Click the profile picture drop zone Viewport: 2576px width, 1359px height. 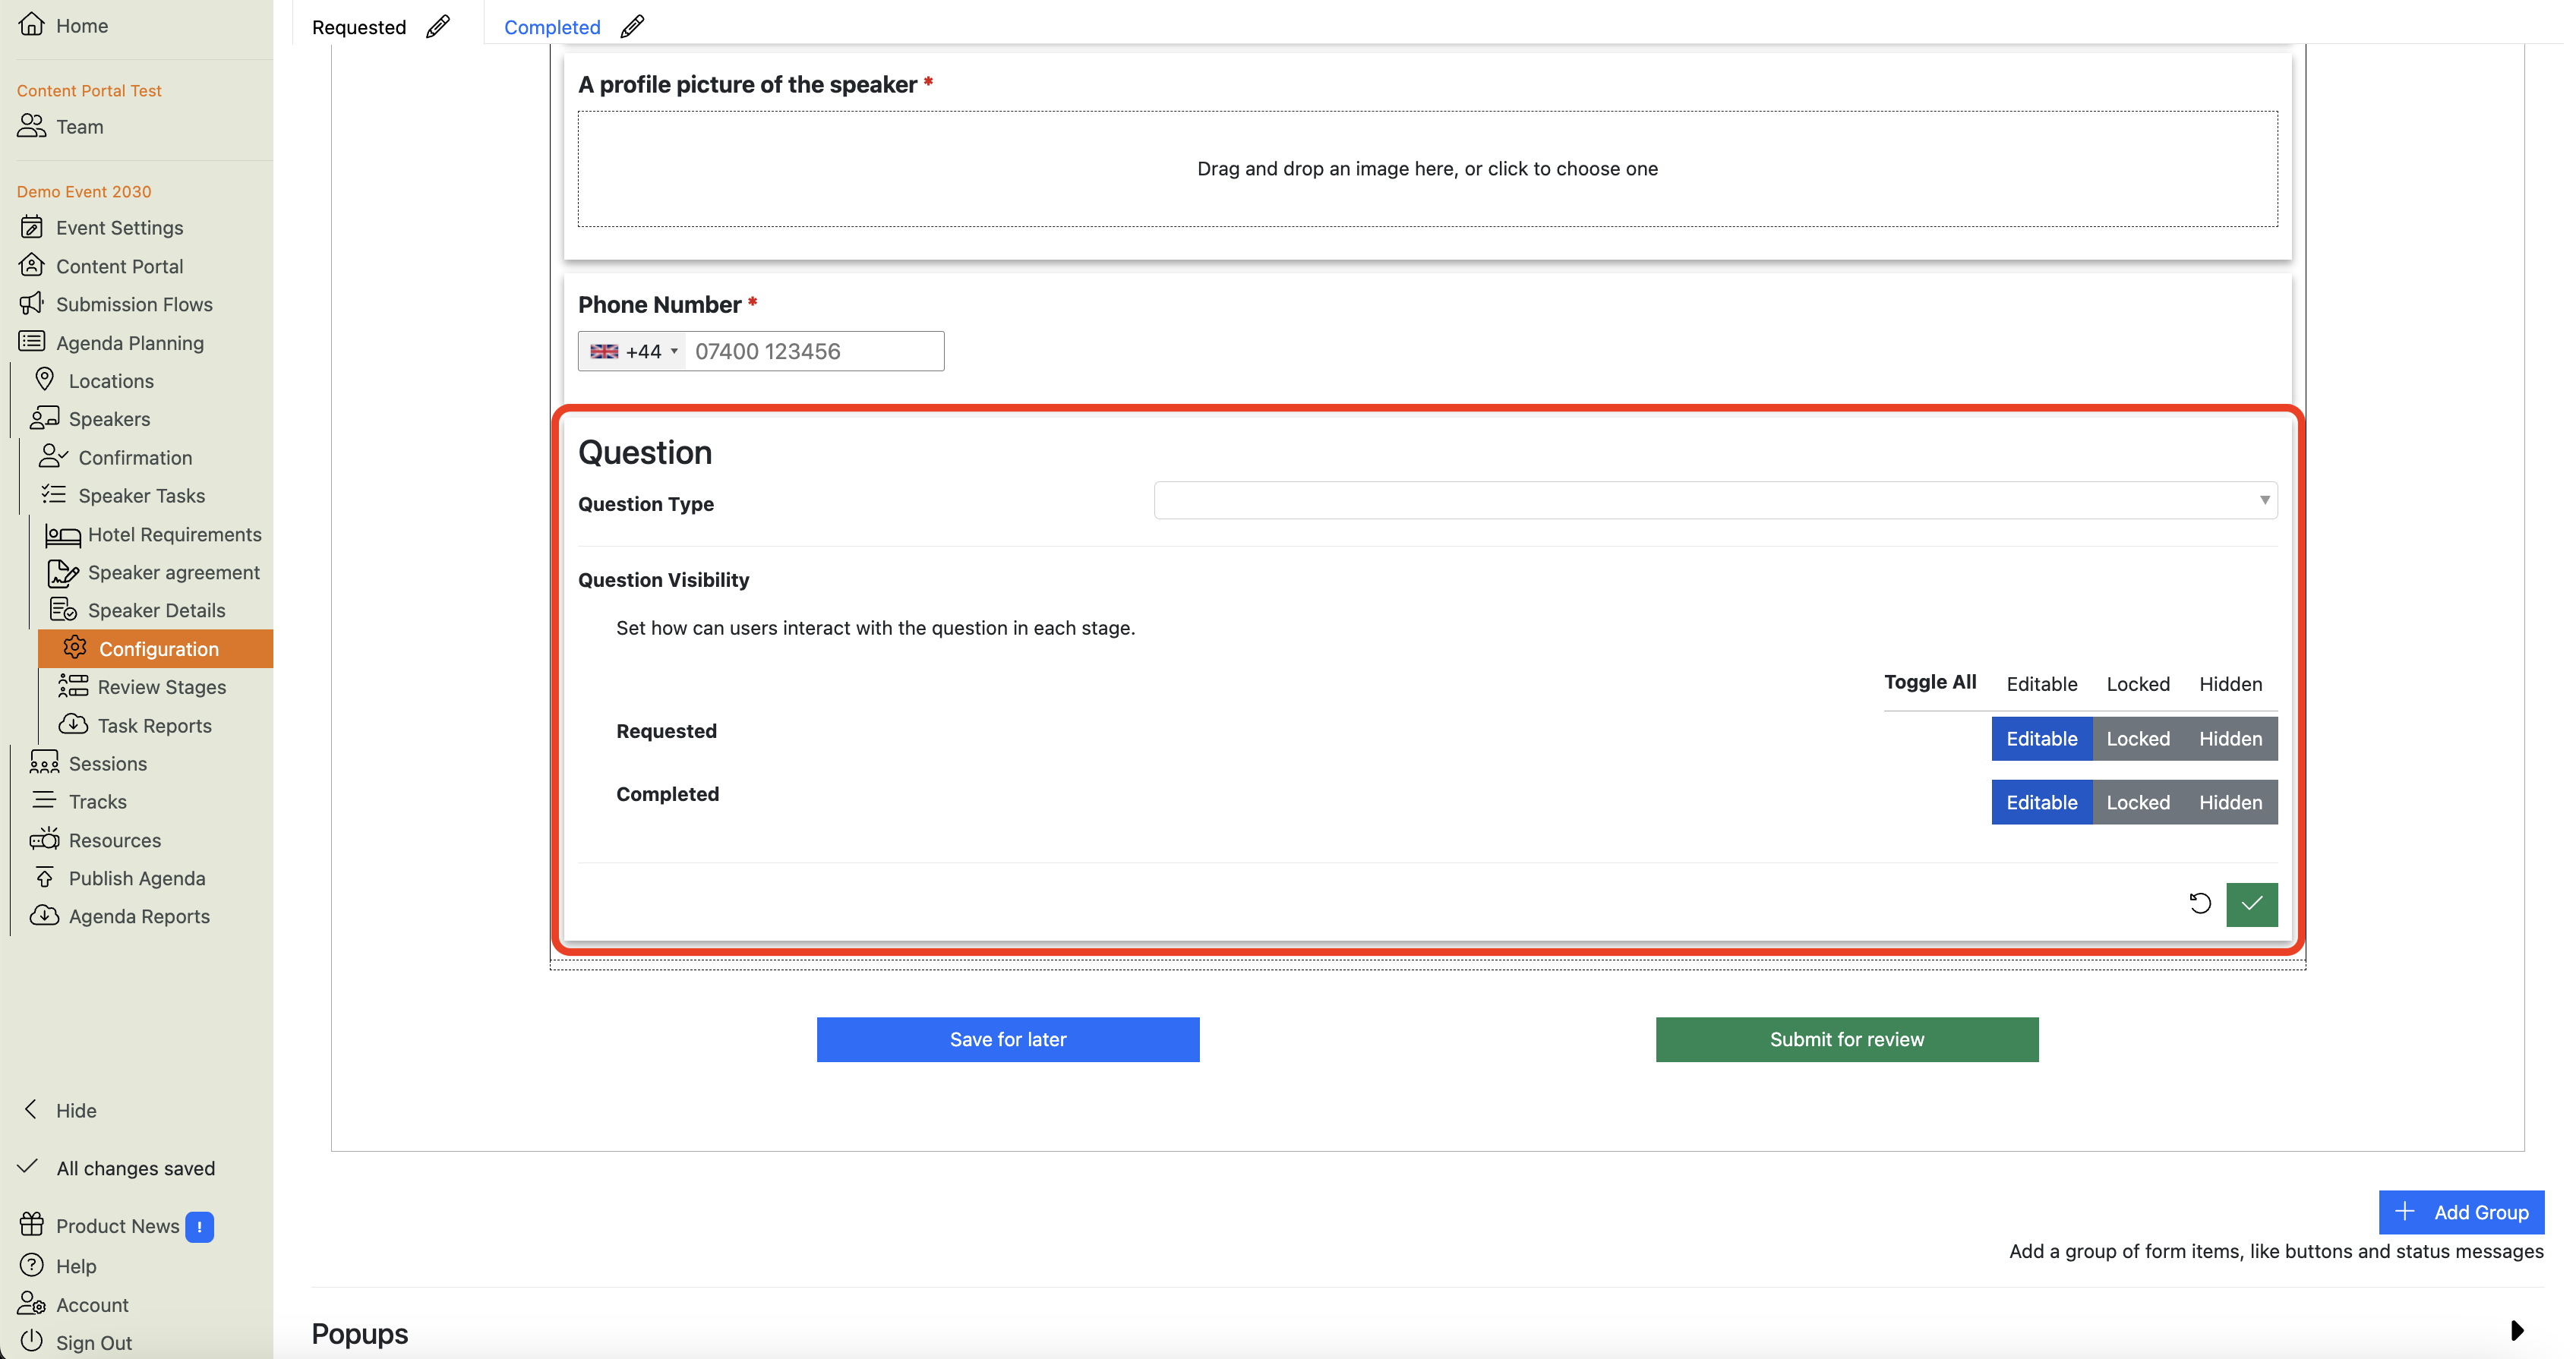pos(1427,168)
